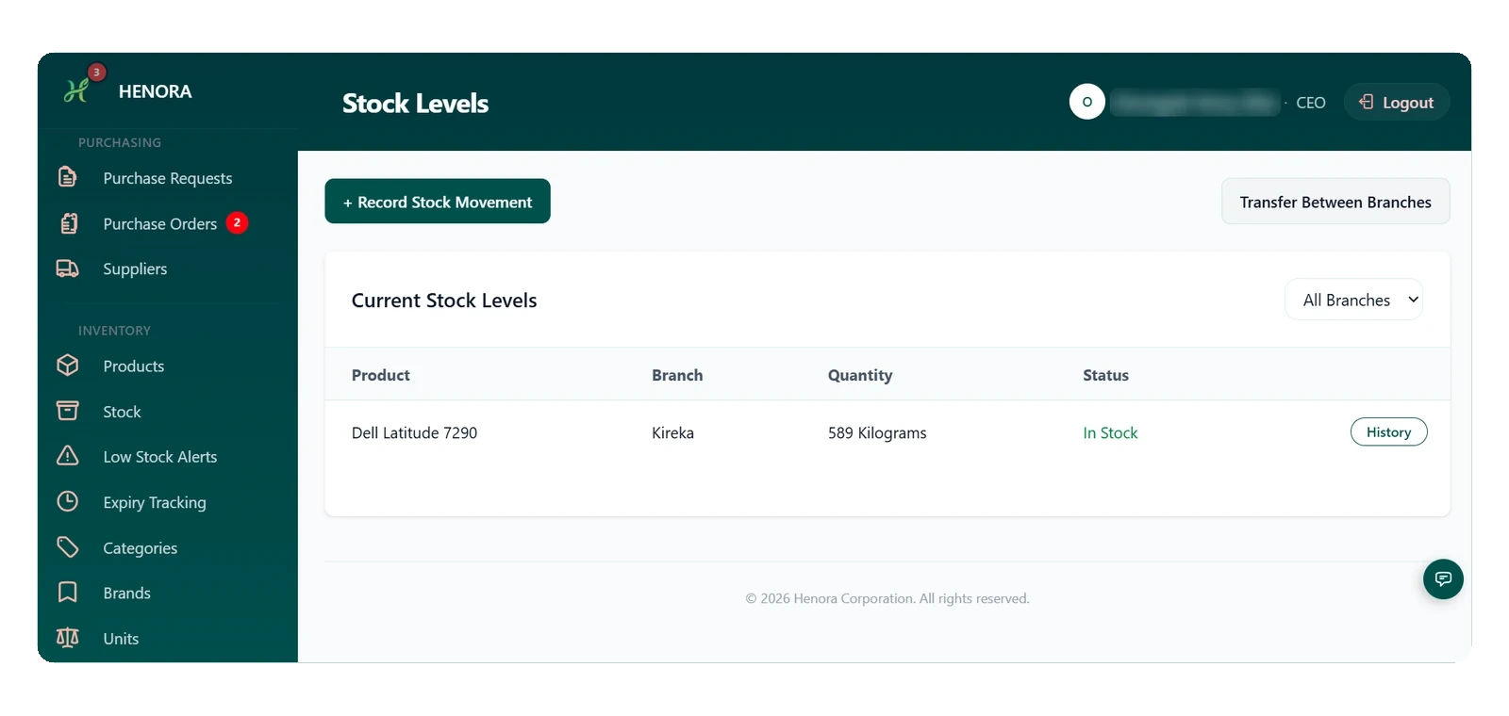
Task: Click the notification badge on the logo
Action: 96,73
